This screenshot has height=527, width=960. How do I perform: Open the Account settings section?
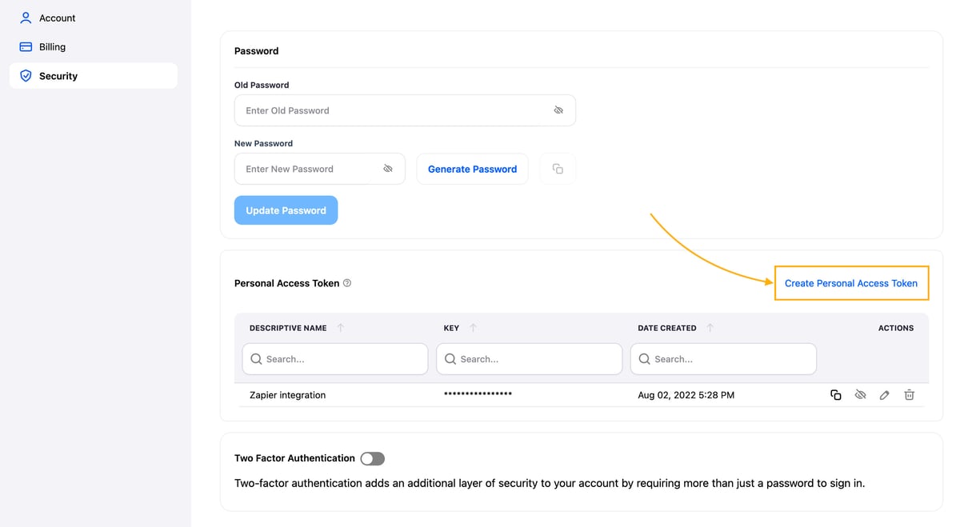[x=57, y=18]
